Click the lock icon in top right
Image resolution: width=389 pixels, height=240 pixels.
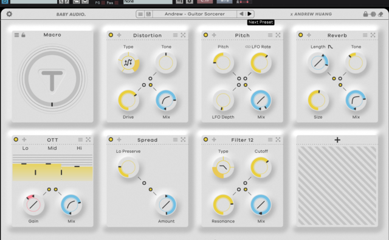[x=365, y=14]
